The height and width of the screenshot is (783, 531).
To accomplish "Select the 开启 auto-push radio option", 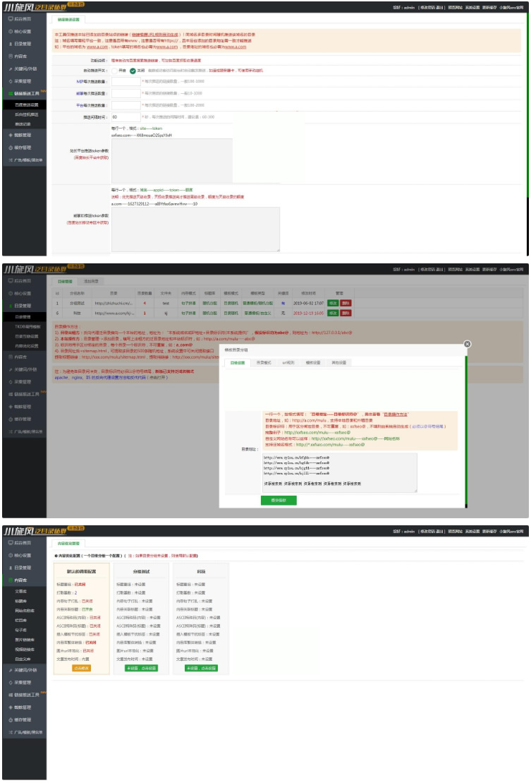I will (115, 71).
